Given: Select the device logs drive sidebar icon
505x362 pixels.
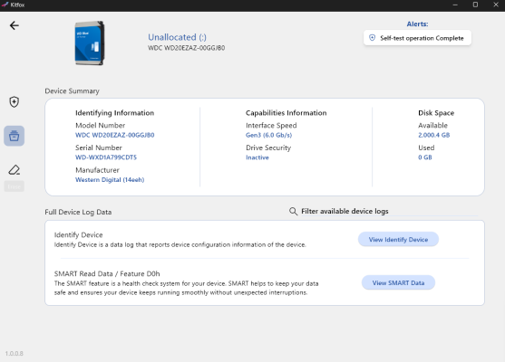Looking at the screenshot, I should point(15,136).
